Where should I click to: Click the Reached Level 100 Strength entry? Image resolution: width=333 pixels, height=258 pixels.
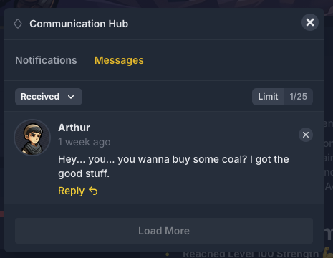[251, 254]
